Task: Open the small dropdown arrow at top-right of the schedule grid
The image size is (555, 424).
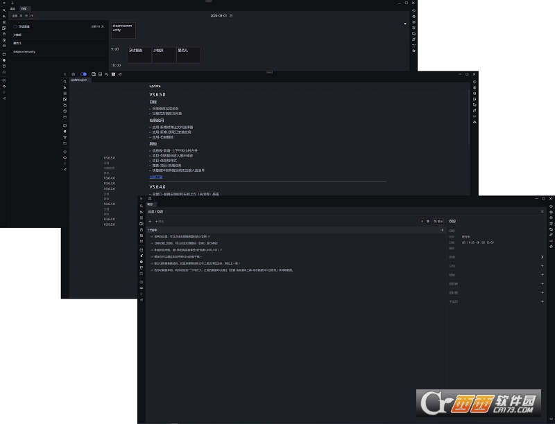Action: click(x=405, y=24)
